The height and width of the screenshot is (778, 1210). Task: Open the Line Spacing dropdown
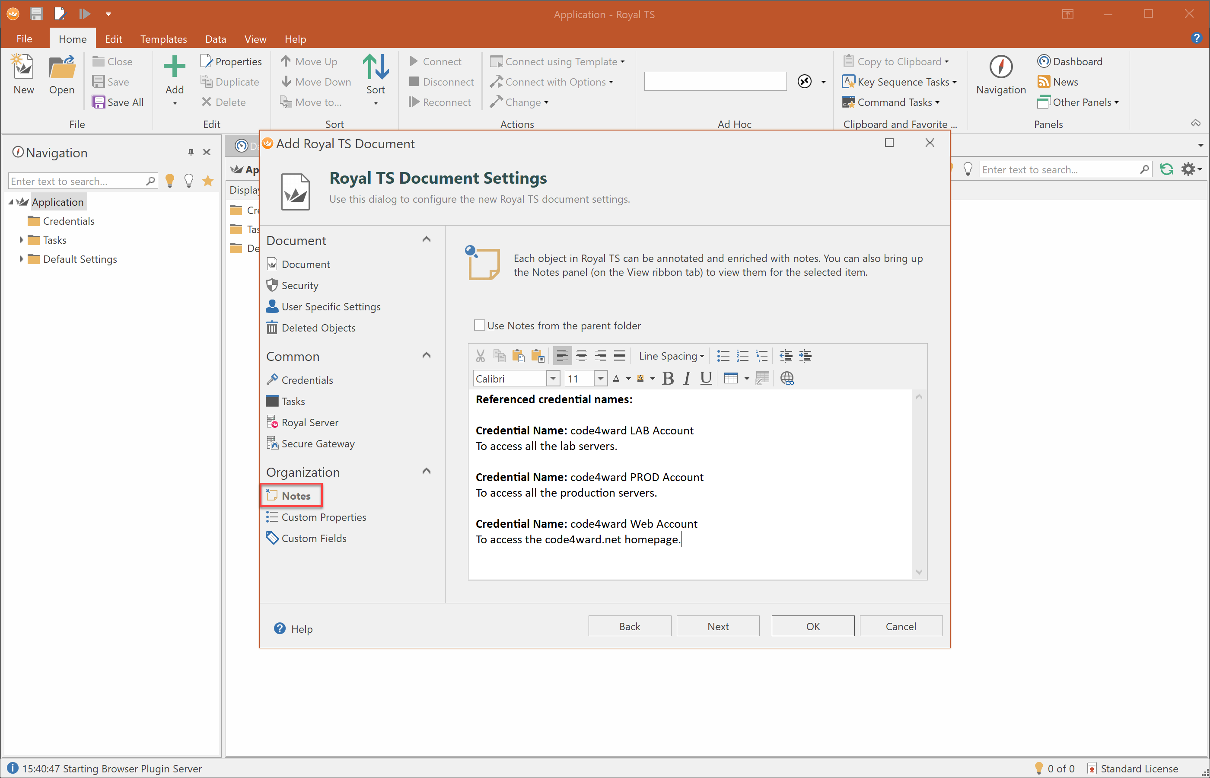point(671,356)
